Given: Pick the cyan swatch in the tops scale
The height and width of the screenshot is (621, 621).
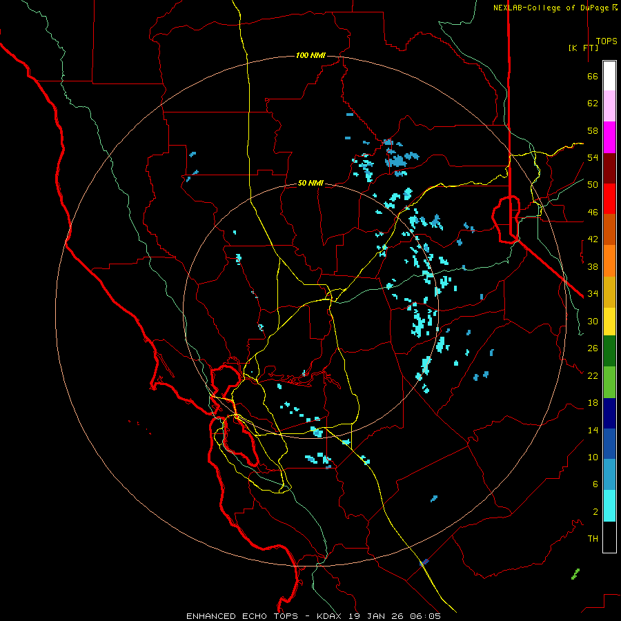Looking at the screenshot, I should pyautogui.click(x=609, y=506).
